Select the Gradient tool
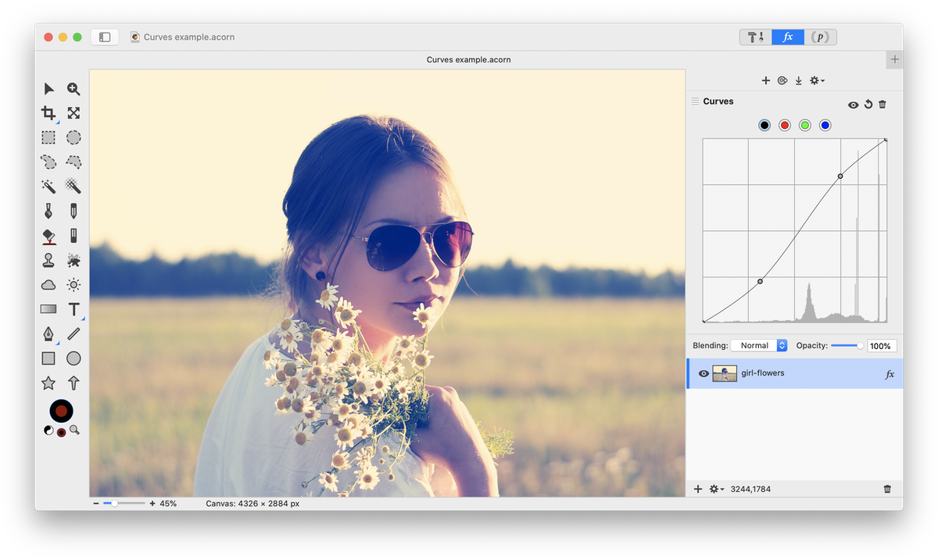Screen dimensions: 938x559 point(48,309)
